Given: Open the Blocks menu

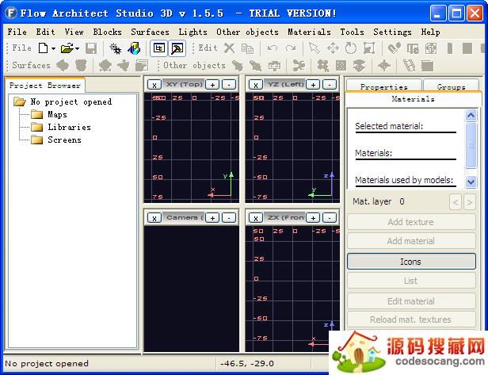Looking at the screenshot, I should tap(107, 32).
